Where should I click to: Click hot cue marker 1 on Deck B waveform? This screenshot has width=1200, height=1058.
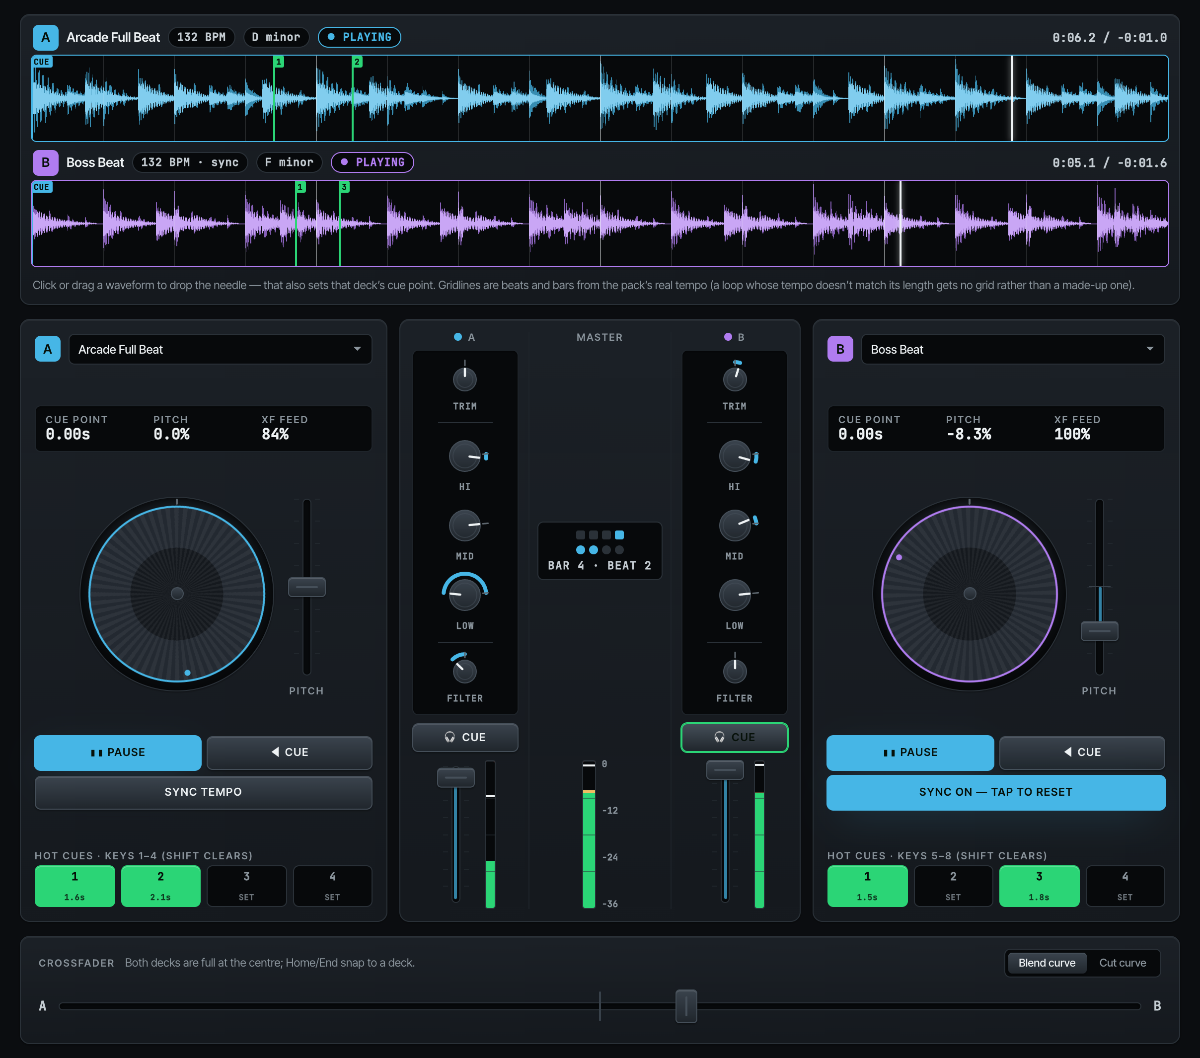tap(300, 187)
